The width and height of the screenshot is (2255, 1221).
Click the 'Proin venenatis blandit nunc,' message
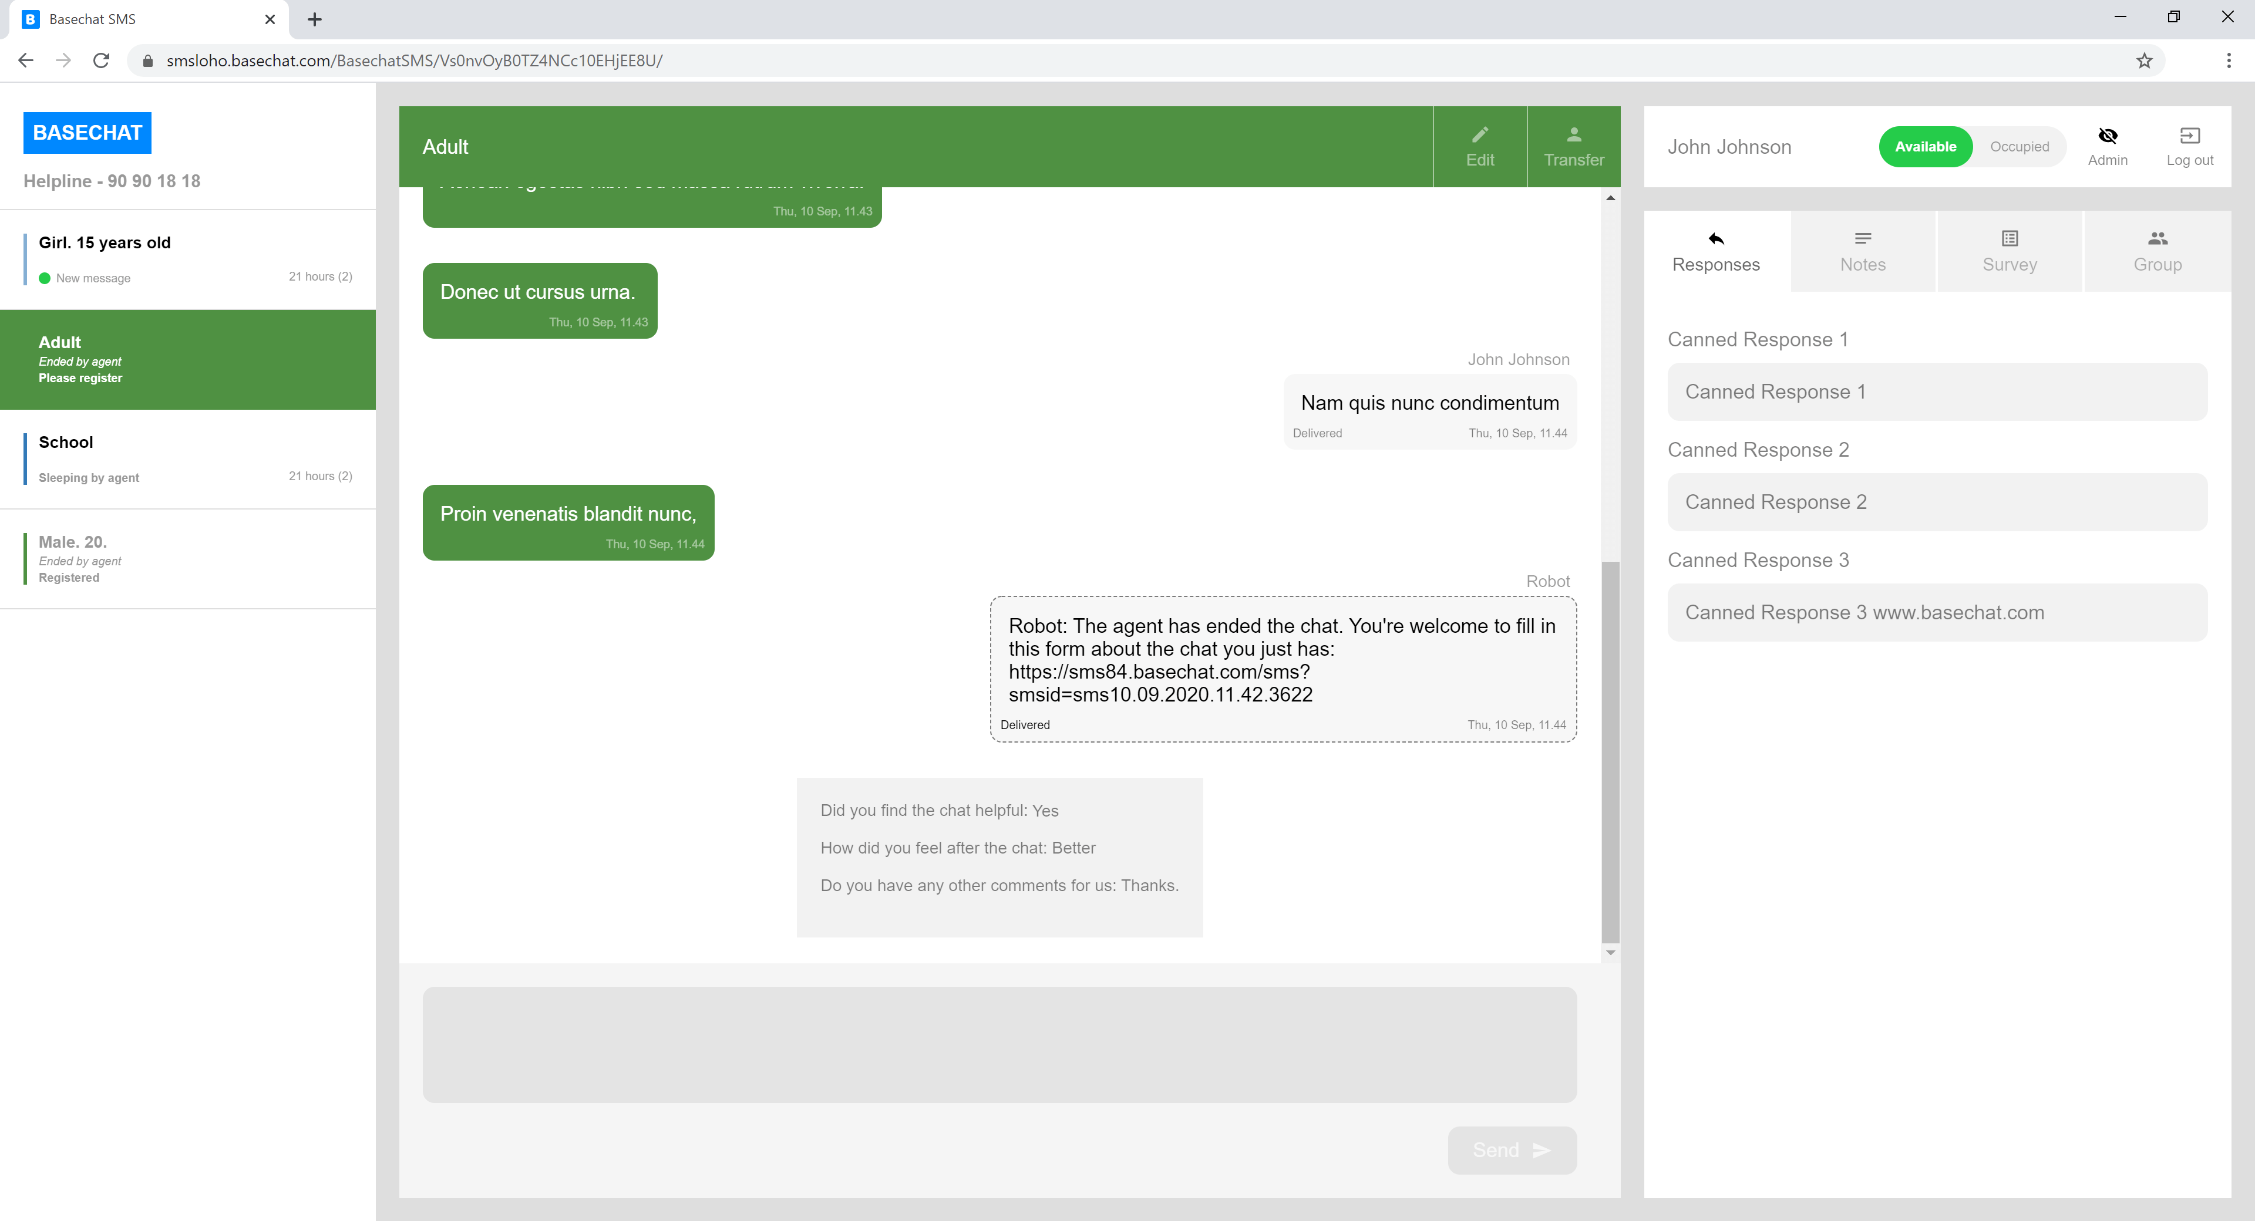pos(568,522)
